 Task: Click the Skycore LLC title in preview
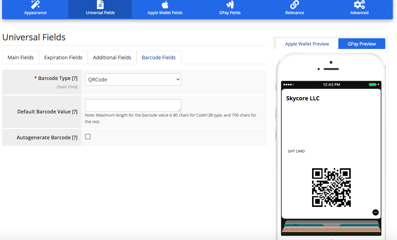(303, 98)
